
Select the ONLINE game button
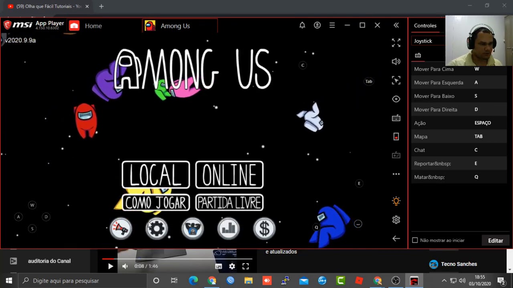[229, 174]
